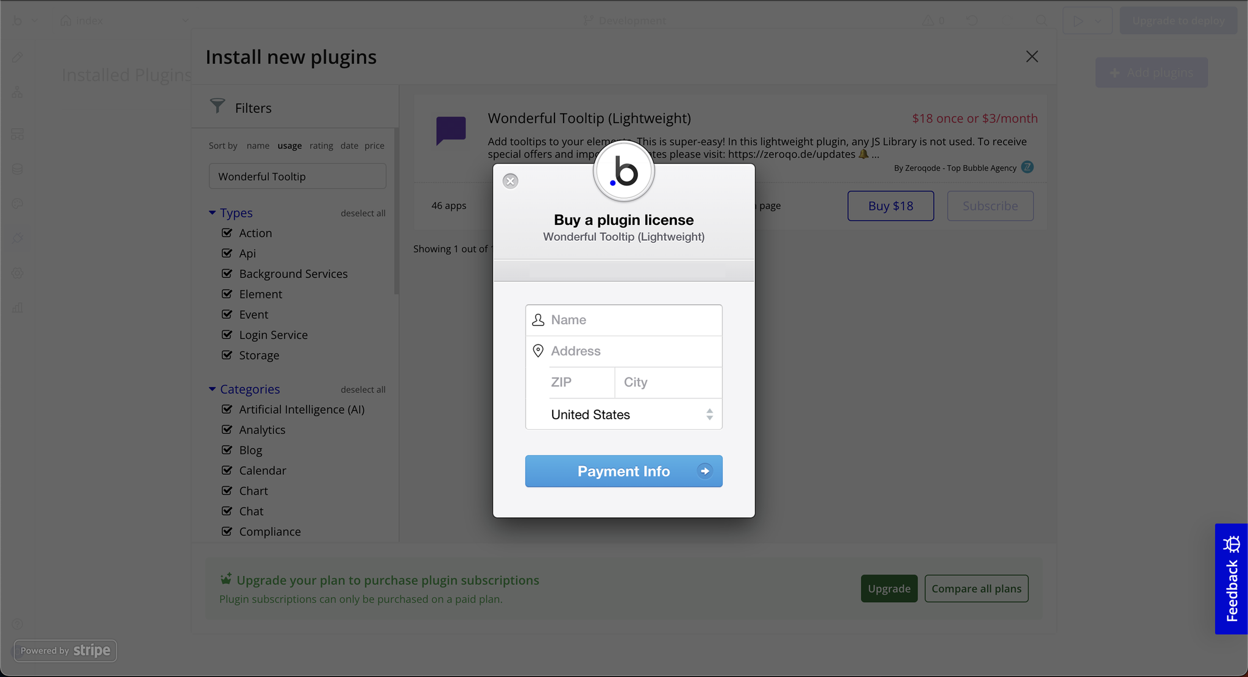Sort plugins by price
Screen dimensions: 1248x677
374,146
